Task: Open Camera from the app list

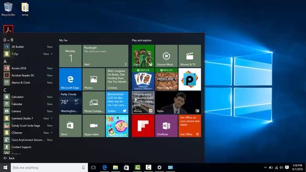Action: pos(28,111)
